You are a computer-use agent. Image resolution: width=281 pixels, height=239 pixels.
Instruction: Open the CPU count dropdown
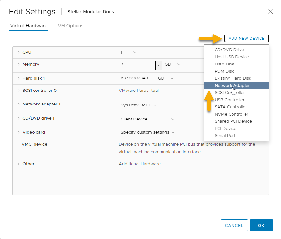click(129, 52)
